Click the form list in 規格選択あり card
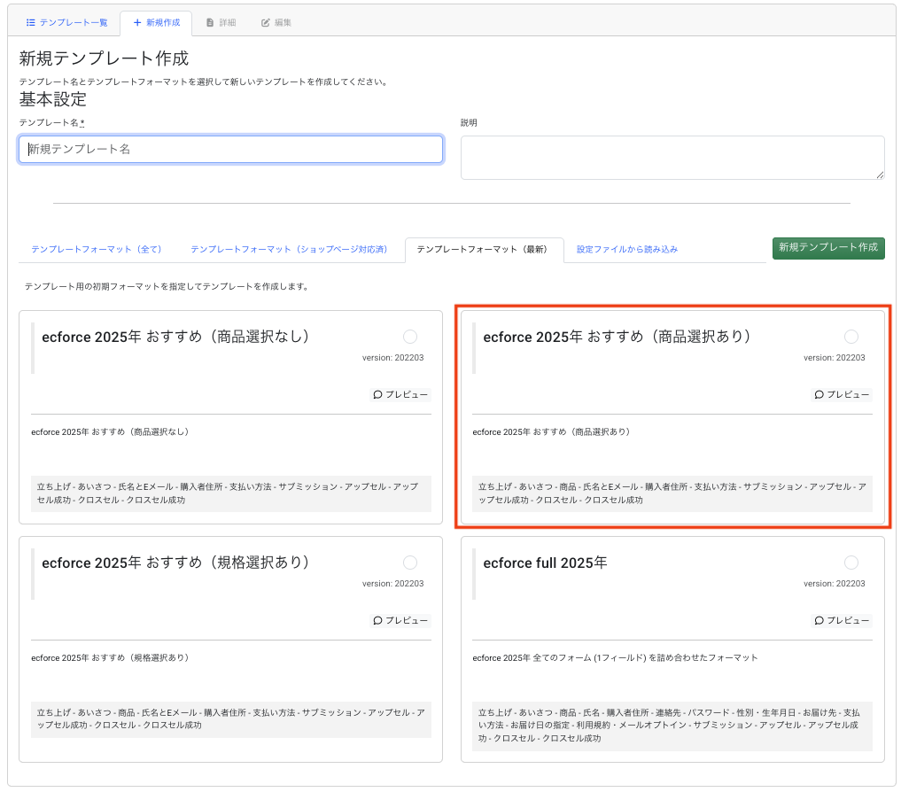This screenshot has height=792, width=901. pos(231,719)
